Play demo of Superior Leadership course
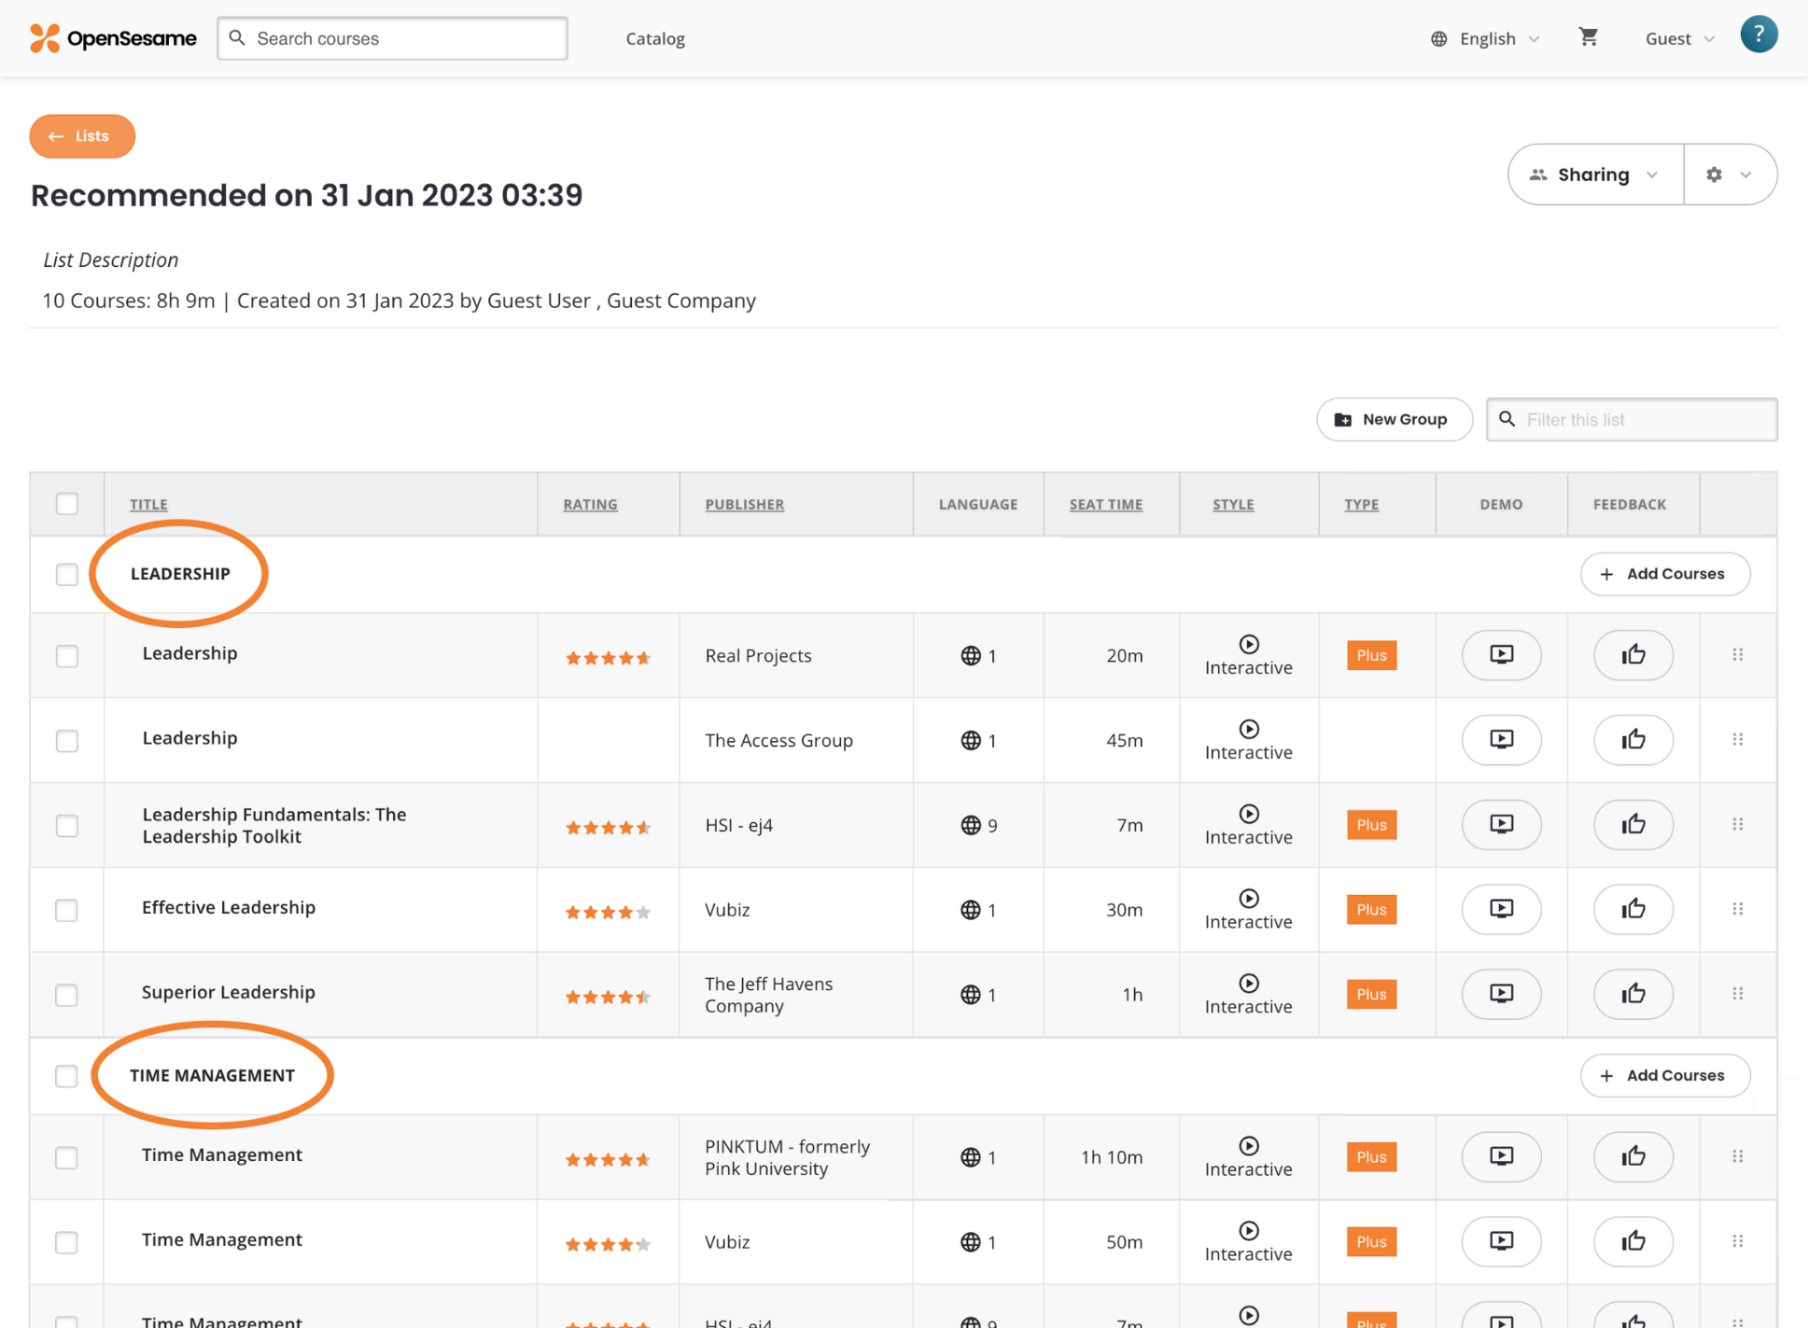This screenshot has width=1809, height=1328. (x=1501, y=994)
